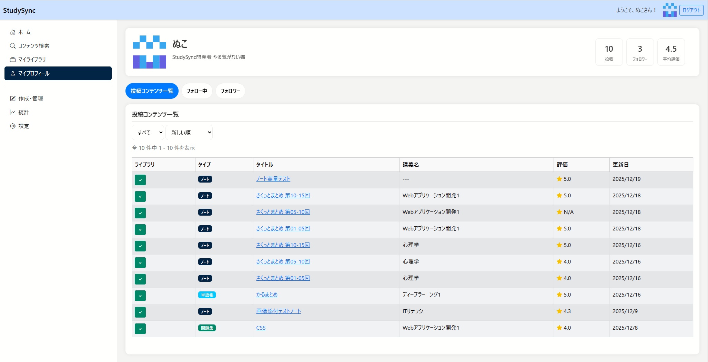Open statistics via the chart icon
Image resolution: width=708 pixels, height=362 pixels.
(13, 112)
